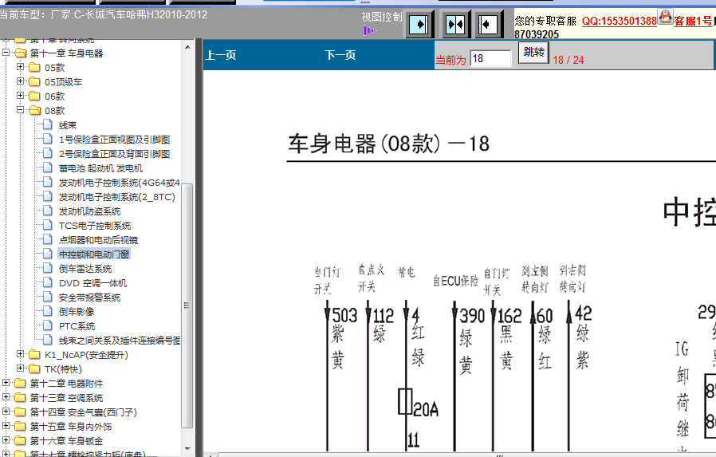
Task: Click the open folder icon of 08款
Action: [x=35, y=111]
